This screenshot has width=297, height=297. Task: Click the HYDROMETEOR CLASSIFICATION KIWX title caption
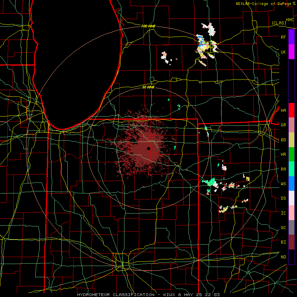pyautogui.click(x=148, y=295)
